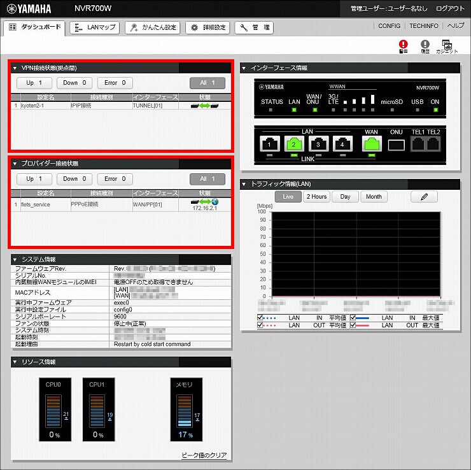
Task: Click the TEL2 port icon
Action: [x=433, y=144]
